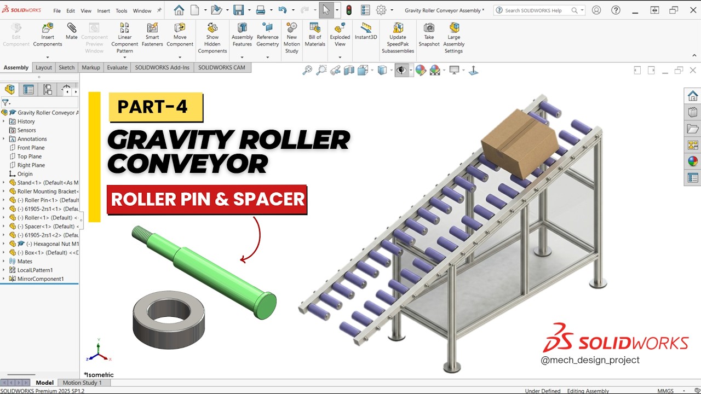Create a New Motion Study

(x=292, y=38)
